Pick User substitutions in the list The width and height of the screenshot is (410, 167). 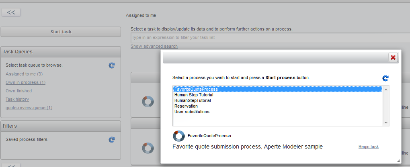pyautogui.click(x=192, y=112)
